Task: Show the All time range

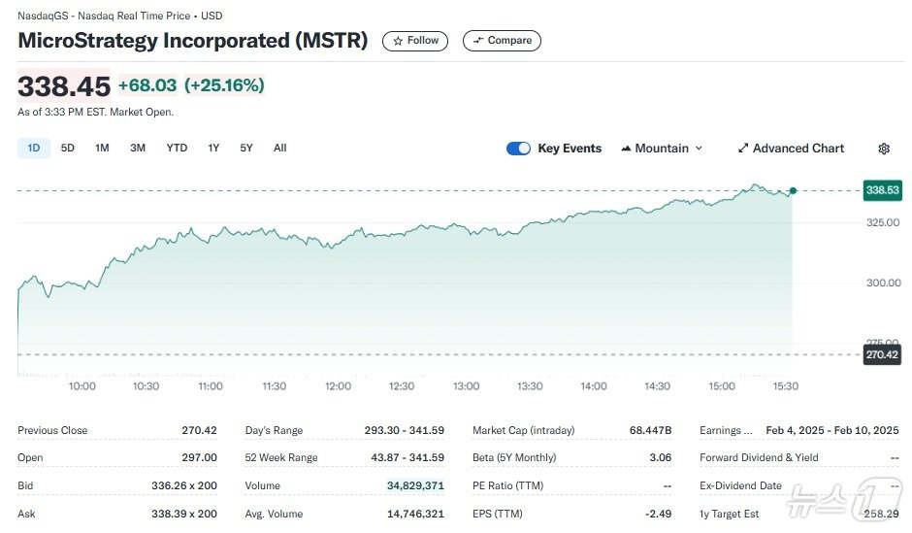Action: point(279,148)
